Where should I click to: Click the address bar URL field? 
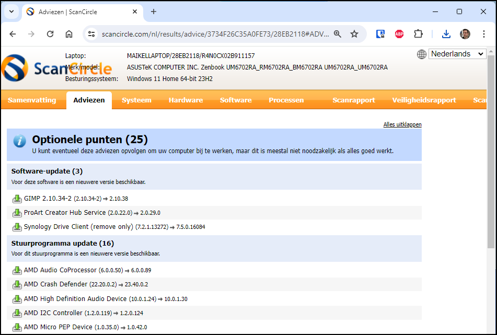click(x=215, y=34)
